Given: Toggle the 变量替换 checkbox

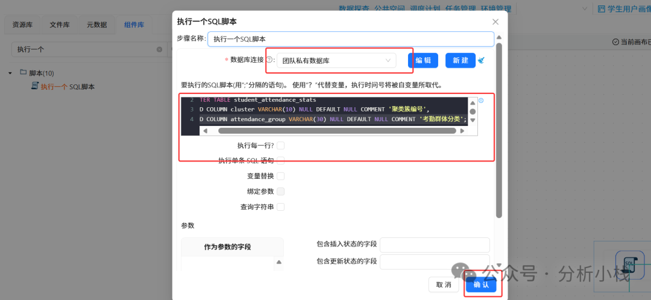Looking at the screenshot, I should pos(281,176).
